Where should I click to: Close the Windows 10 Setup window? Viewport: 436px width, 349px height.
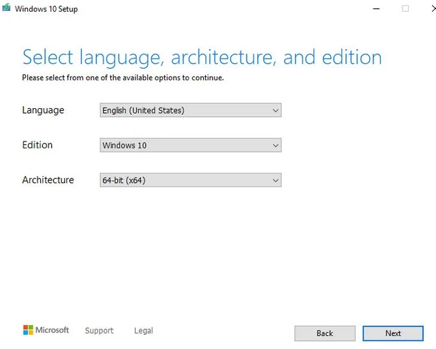pos(433,9)
